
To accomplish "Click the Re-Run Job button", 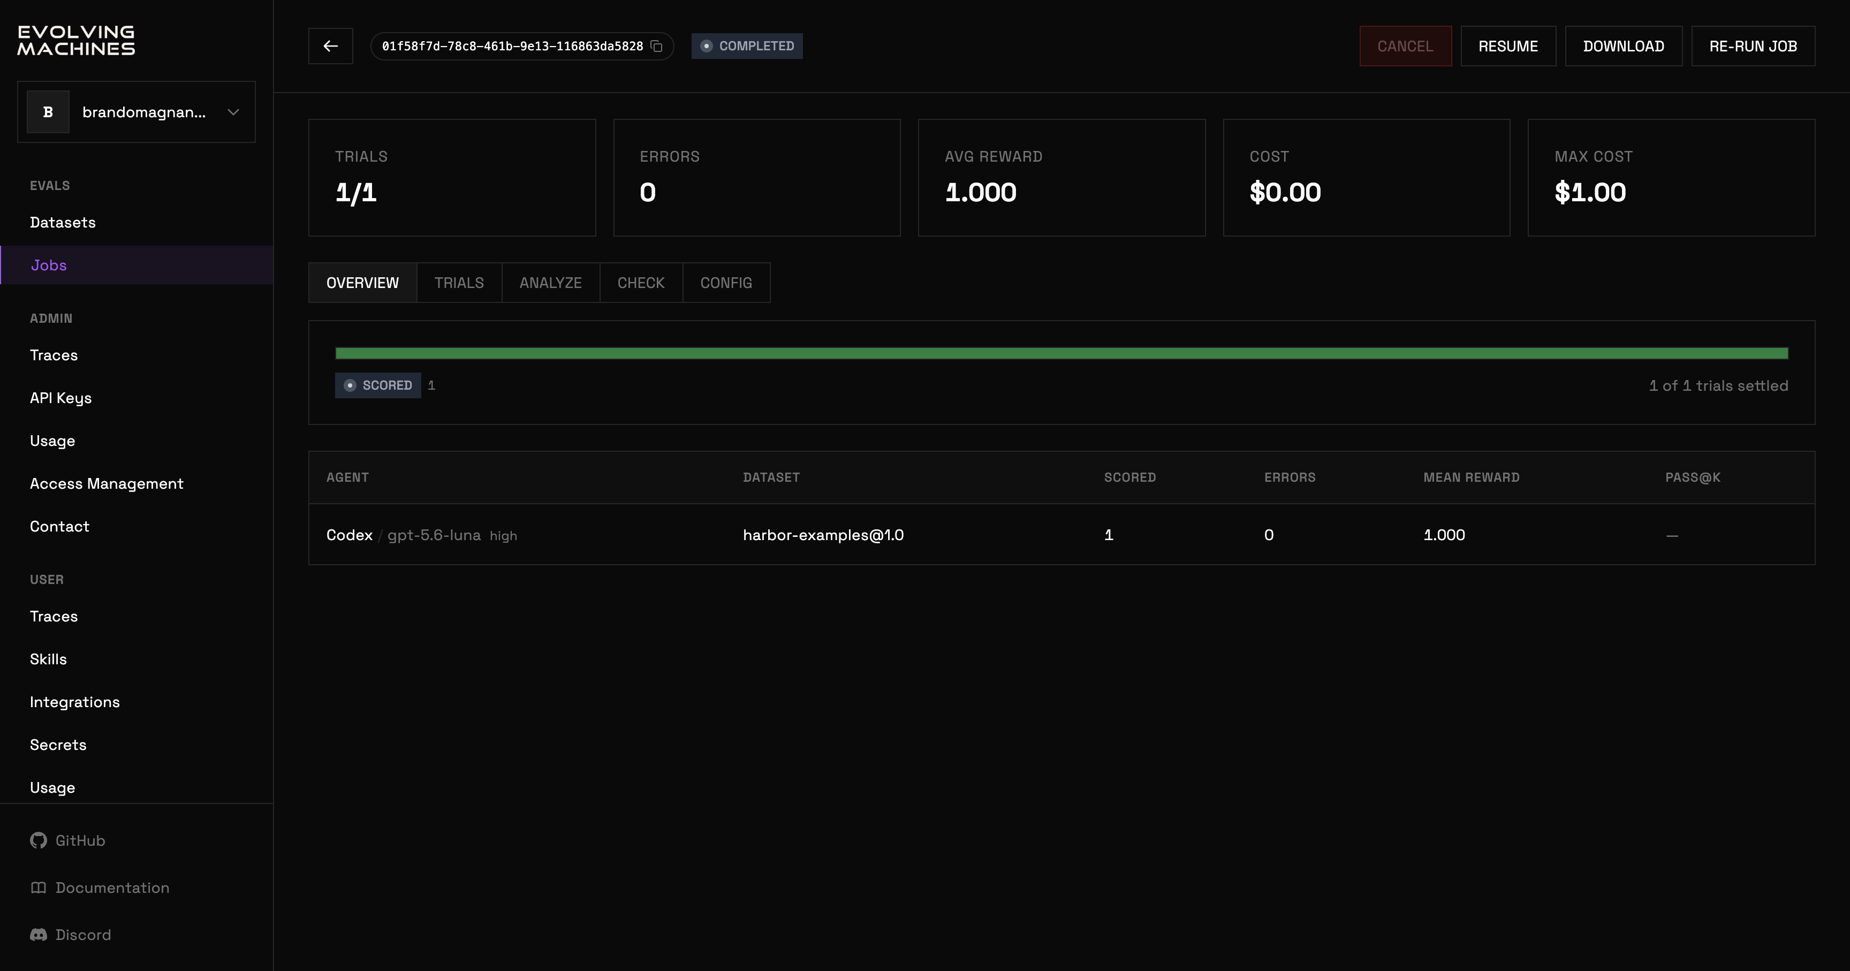I will coord(1753,46).
